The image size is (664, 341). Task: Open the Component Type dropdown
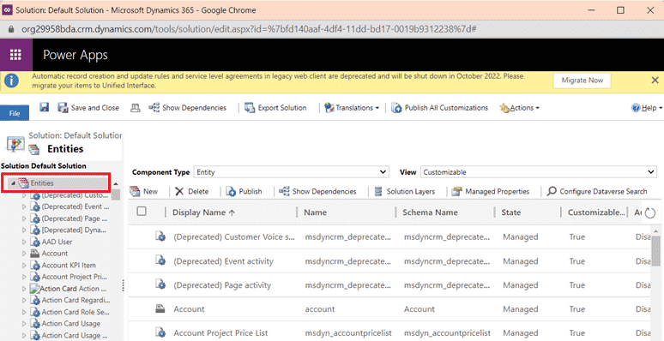point(291,172)
